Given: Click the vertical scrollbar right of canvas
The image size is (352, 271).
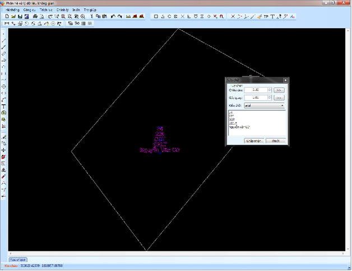Looking at the screenshot, I should [348, 140].
